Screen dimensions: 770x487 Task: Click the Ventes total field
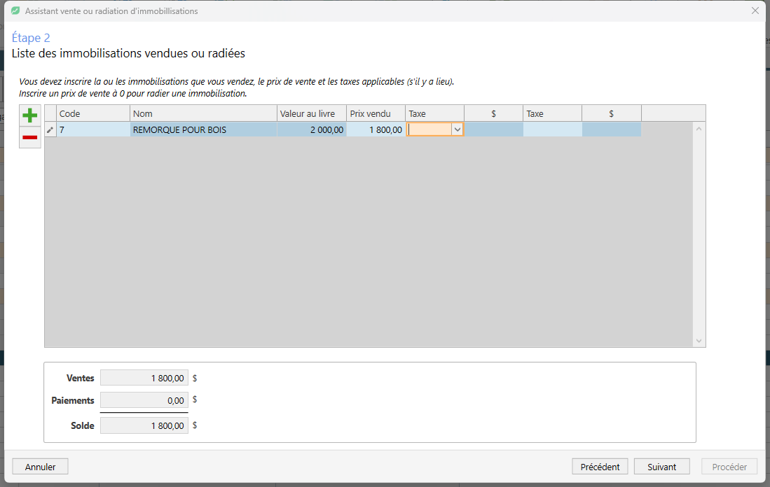(x=144, y=378)
